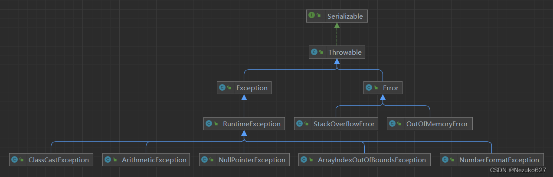Click the ArithmeticException class text label
Screen dimensions: 553x177
tap(154, 160)
